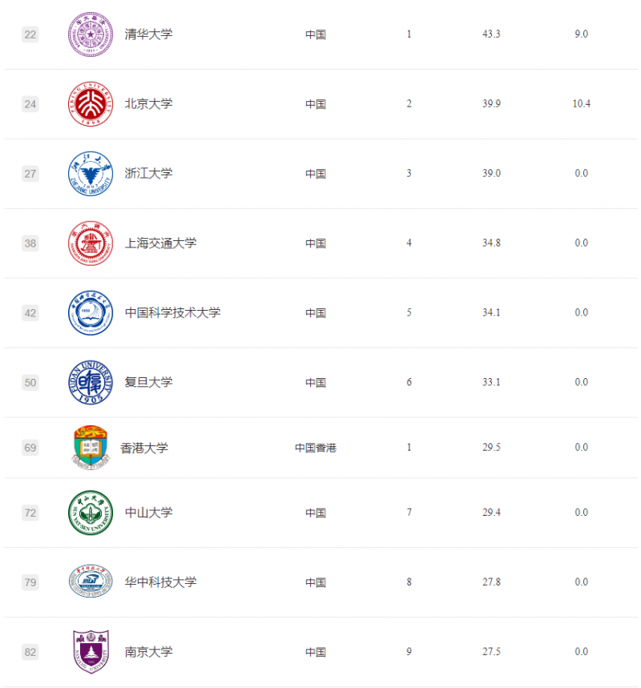
Task: Click Shanghai Jiao Tong University red logo
Action: pyautogui.click(x=91, y=243)
